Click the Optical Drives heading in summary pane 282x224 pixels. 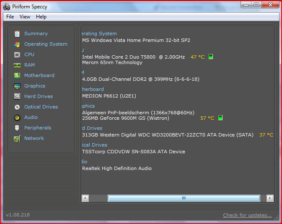click(94, 145)
